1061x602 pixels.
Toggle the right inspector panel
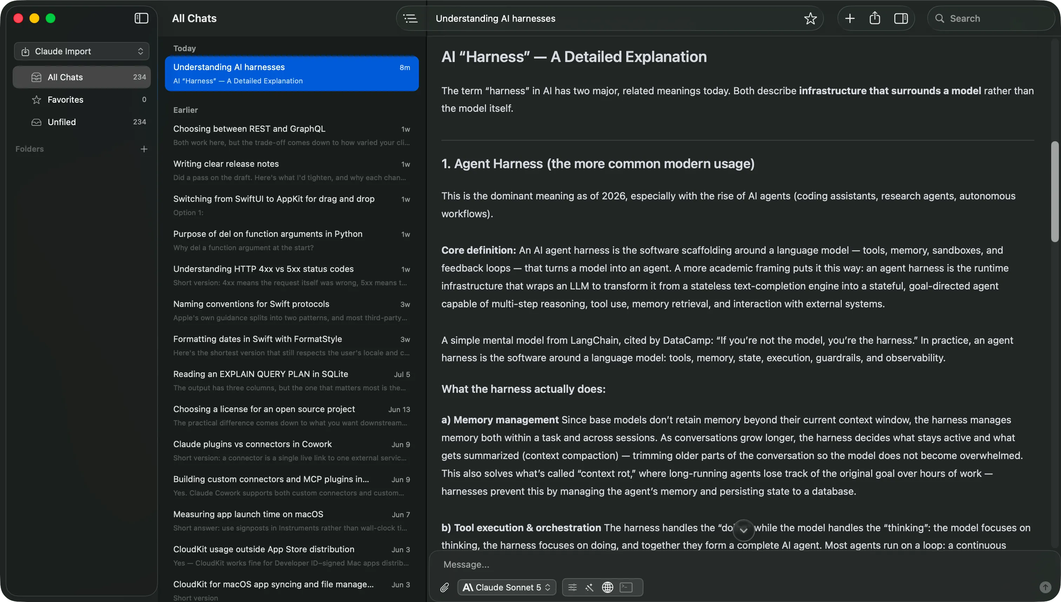tap(901, 18)
